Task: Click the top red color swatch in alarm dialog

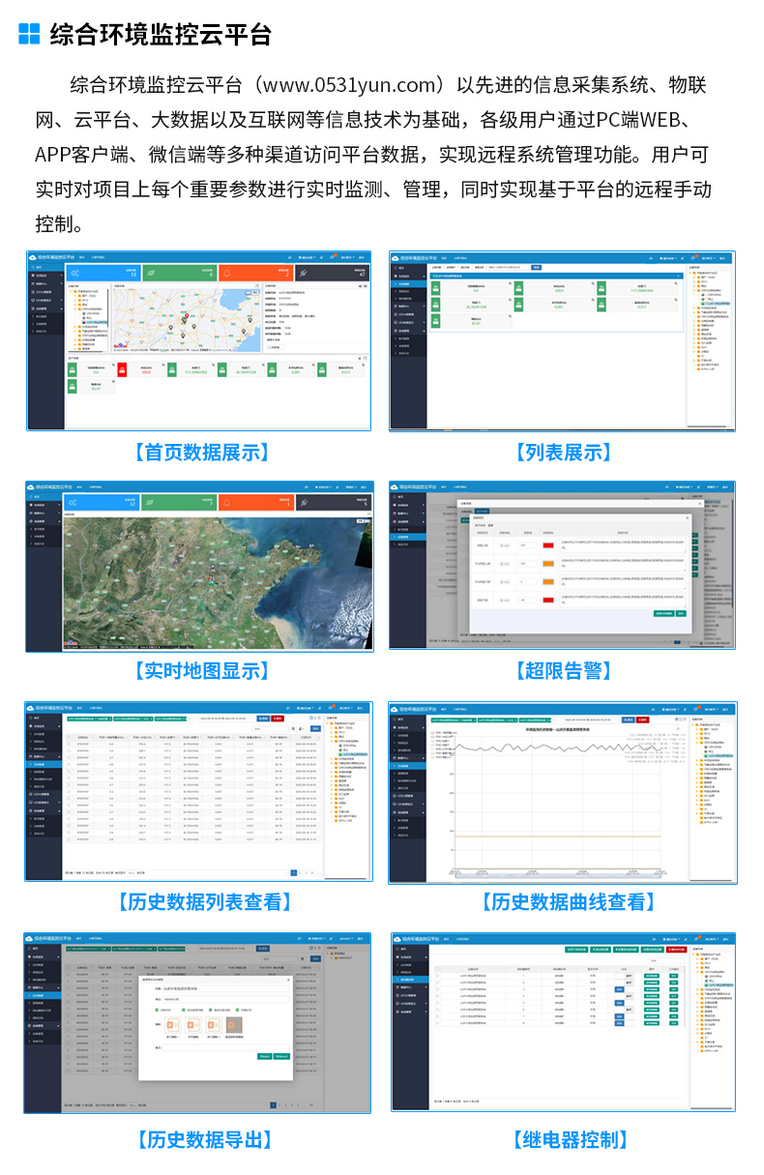Action: (x=548, y=546)
